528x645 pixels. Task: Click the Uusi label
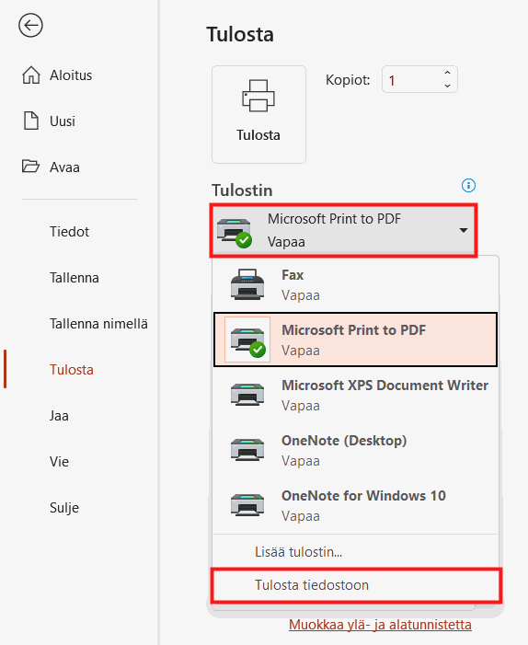click(63, 121)
